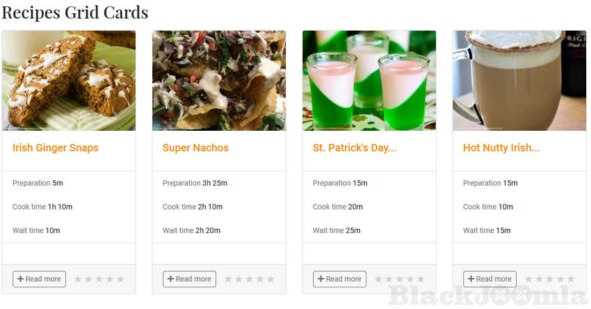Give Super Nachos a one-star rating

click(x=228, y=279)
